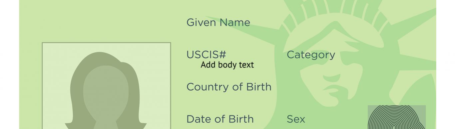Click the silhouette's hair in the photo
The image size is (455, 129).
[x=78, y=79]
